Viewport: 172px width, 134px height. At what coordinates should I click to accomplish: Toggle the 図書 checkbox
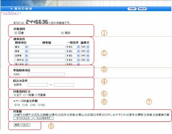click(x=16, y=33)
